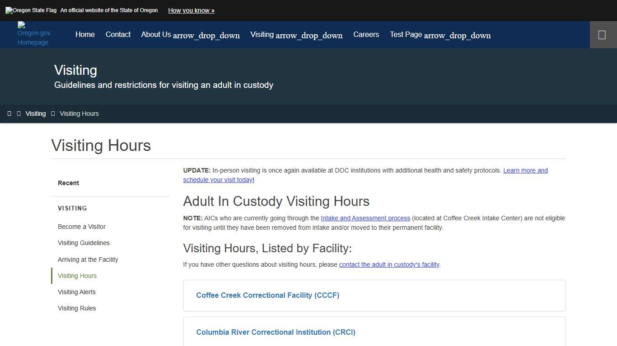Expand the Coffee Creek Correctional Facility panel

pos(267,295)
